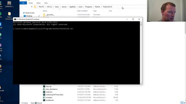The image size is (186, 104).
Task: Navigate to AppData in the breadcrumb
Action: pos(72,7)
